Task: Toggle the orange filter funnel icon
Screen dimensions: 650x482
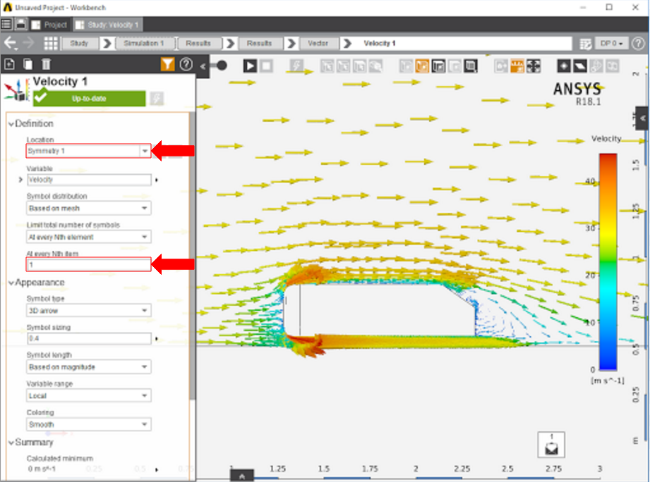Action: click(x=167, y=64)
